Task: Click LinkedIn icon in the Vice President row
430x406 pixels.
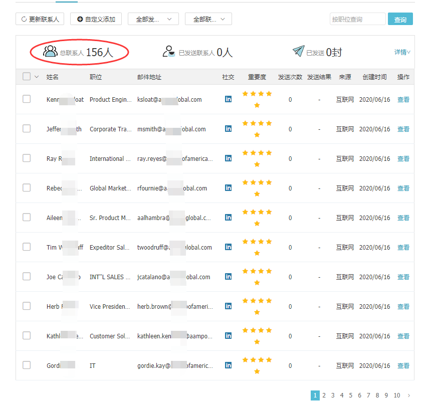Action: [228, 306]
